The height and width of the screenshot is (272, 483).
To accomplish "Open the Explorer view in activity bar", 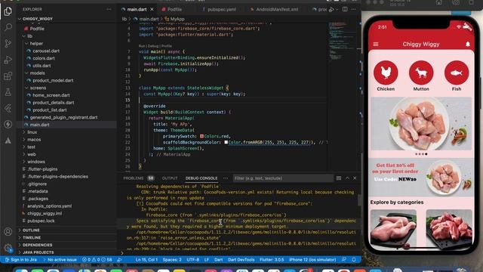I will (8, 11).
